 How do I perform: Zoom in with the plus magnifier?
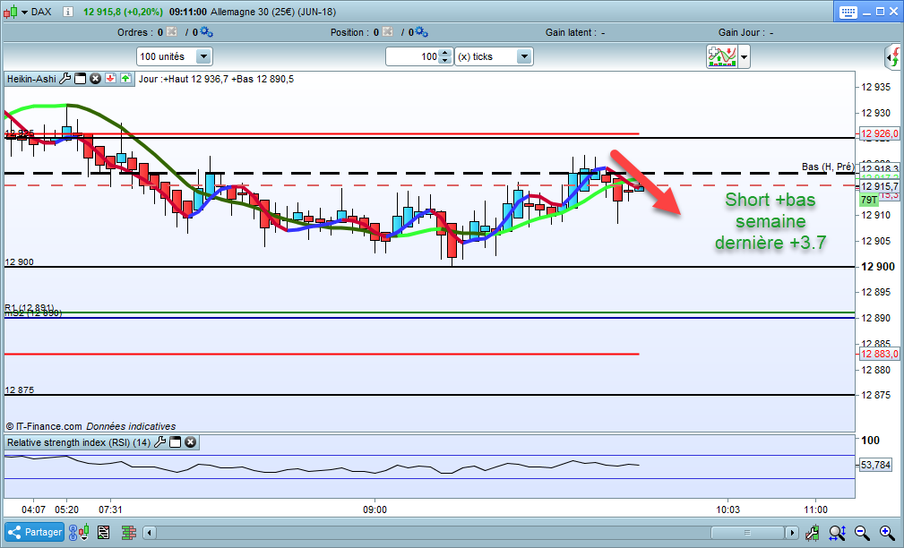888,533
